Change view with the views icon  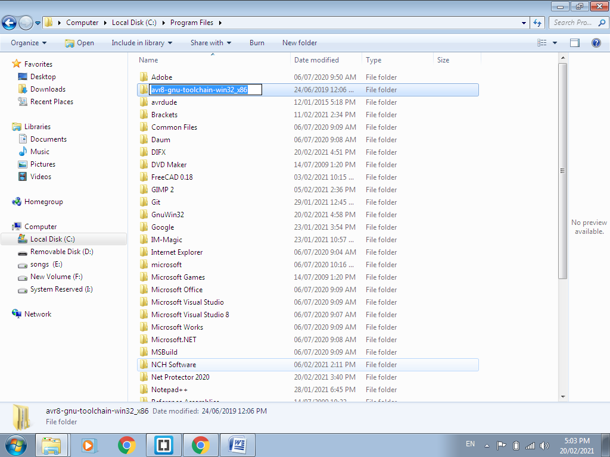(542, 43)
